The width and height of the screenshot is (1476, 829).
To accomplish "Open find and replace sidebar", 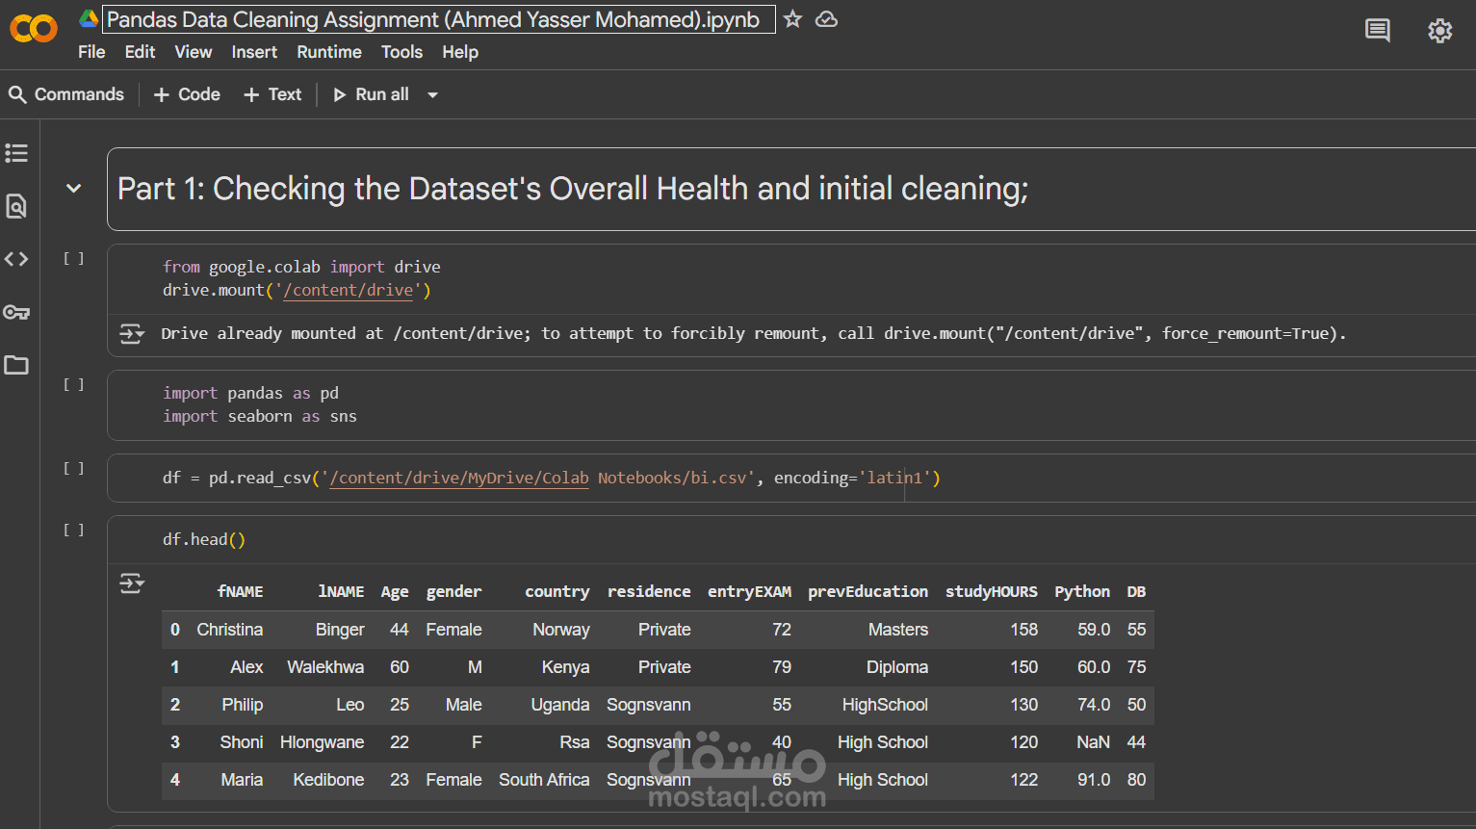I will click(16, 206).
